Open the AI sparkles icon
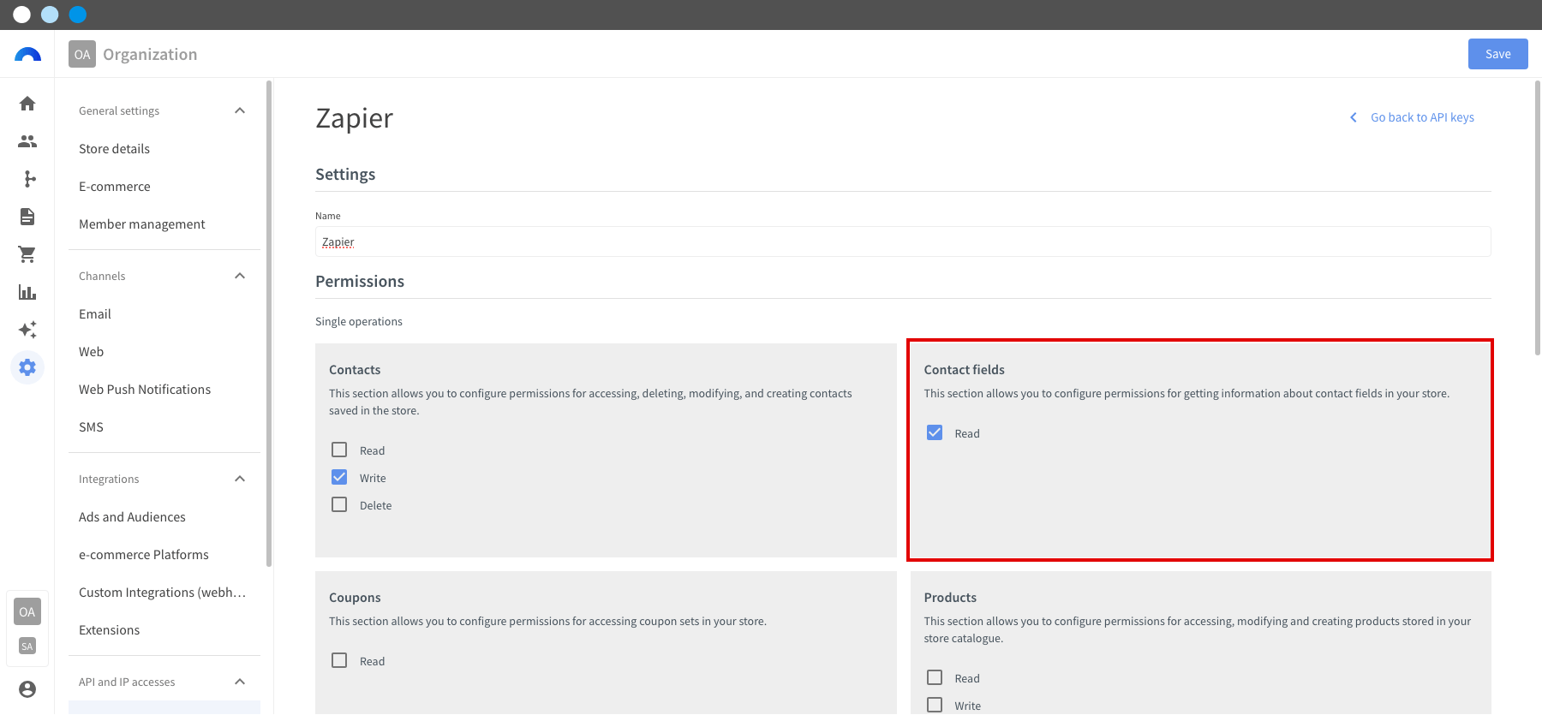 [27, 330]
